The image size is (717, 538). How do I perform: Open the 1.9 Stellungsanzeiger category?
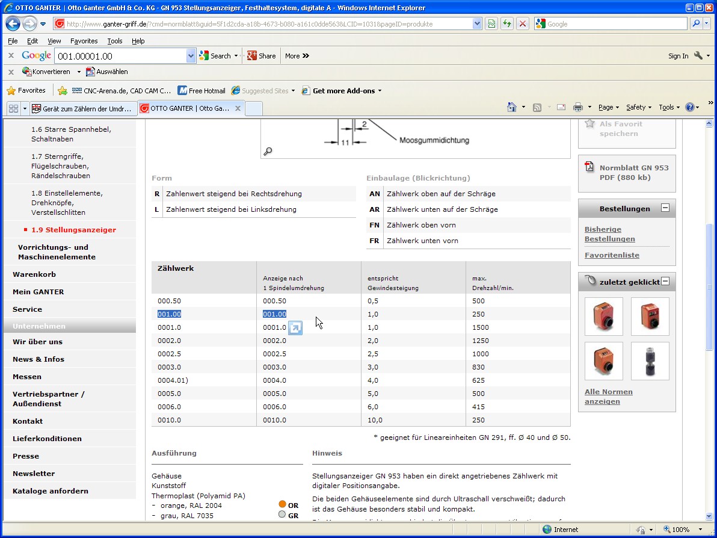[73, 230]
